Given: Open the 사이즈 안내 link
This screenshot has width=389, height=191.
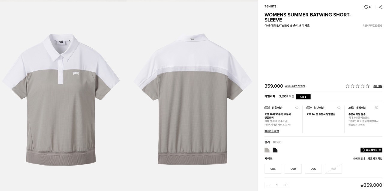Looking at the screenshot, I should 359,159.
